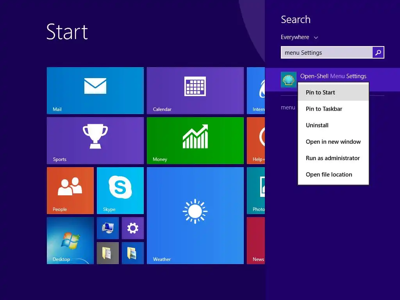
Task: Launch the Skype tile
Action: 120,191
